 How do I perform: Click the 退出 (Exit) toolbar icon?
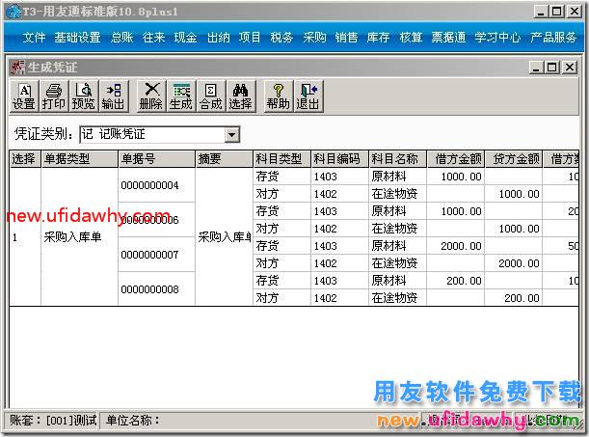tap(308, 96)
